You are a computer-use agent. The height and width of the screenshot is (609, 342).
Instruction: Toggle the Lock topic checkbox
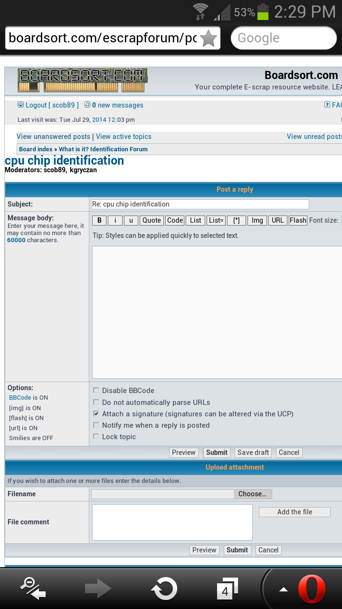(x=96, y=437)
